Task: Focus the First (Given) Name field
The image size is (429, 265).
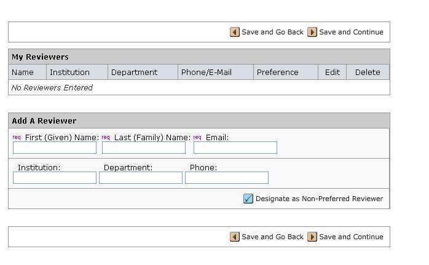Action: [55, 148]
